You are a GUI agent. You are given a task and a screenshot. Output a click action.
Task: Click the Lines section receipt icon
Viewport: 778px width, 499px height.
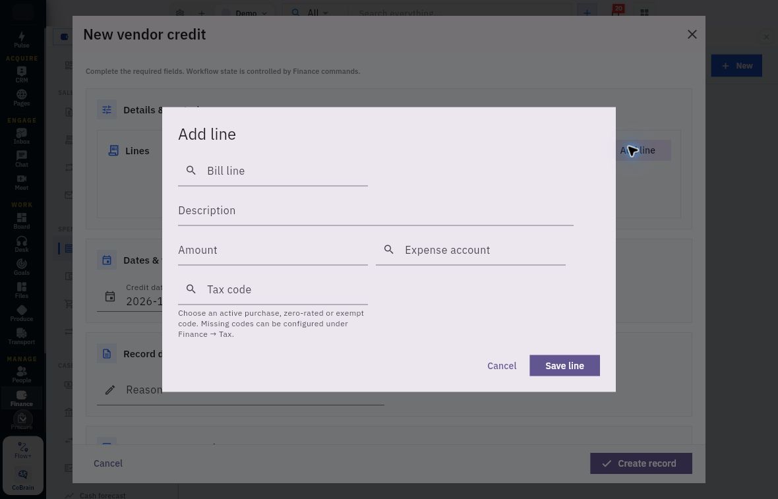(113, 151)
